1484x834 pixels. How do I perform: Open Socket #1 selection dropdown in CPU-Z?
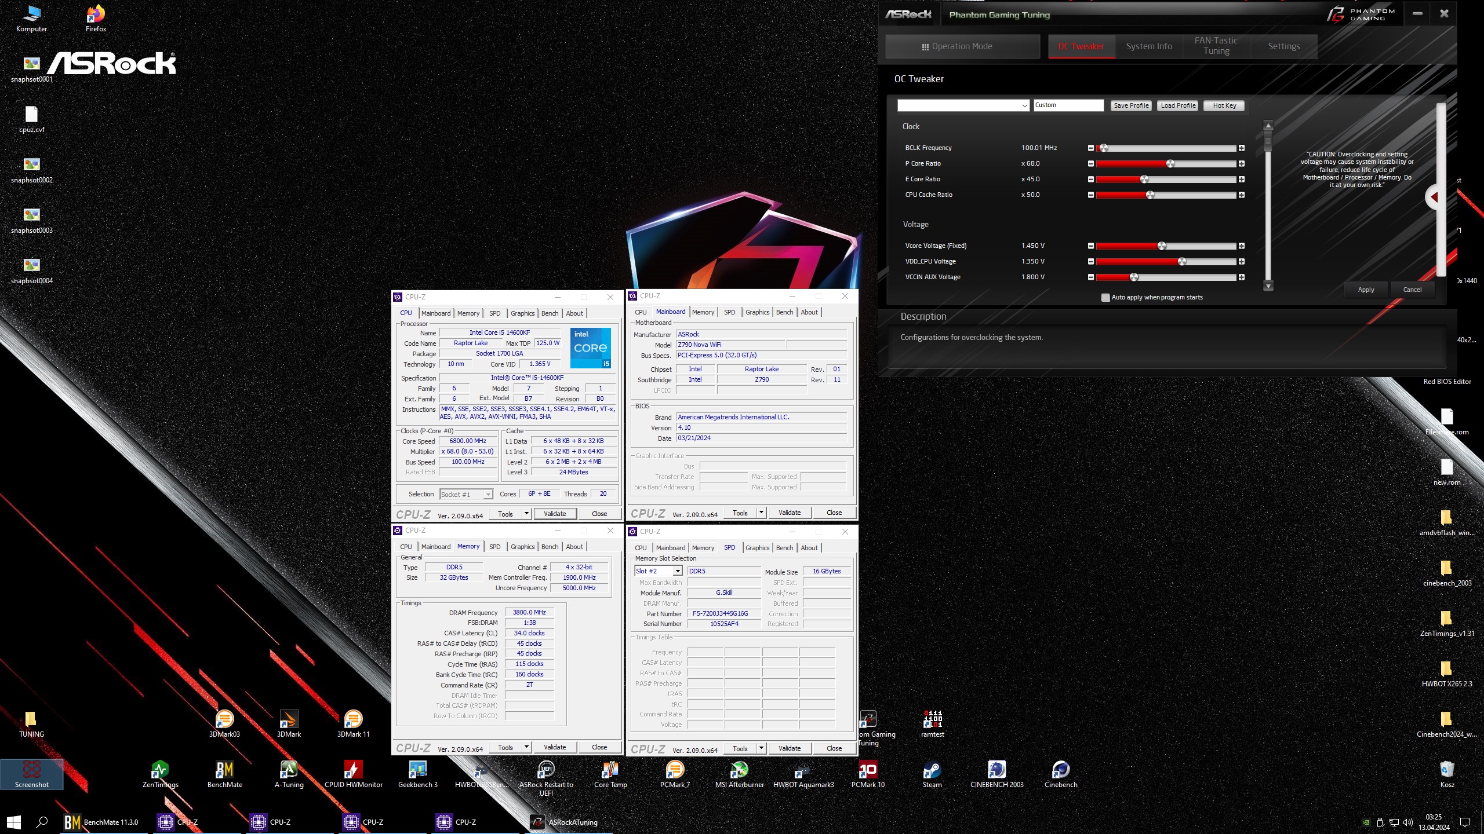click(x=466, y=494)
